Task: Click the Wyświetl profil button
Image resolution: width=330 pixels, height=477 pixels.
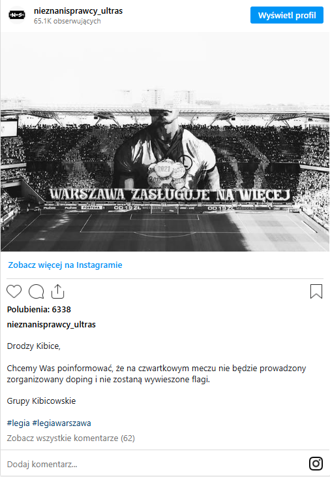Action: click(286, 15)
